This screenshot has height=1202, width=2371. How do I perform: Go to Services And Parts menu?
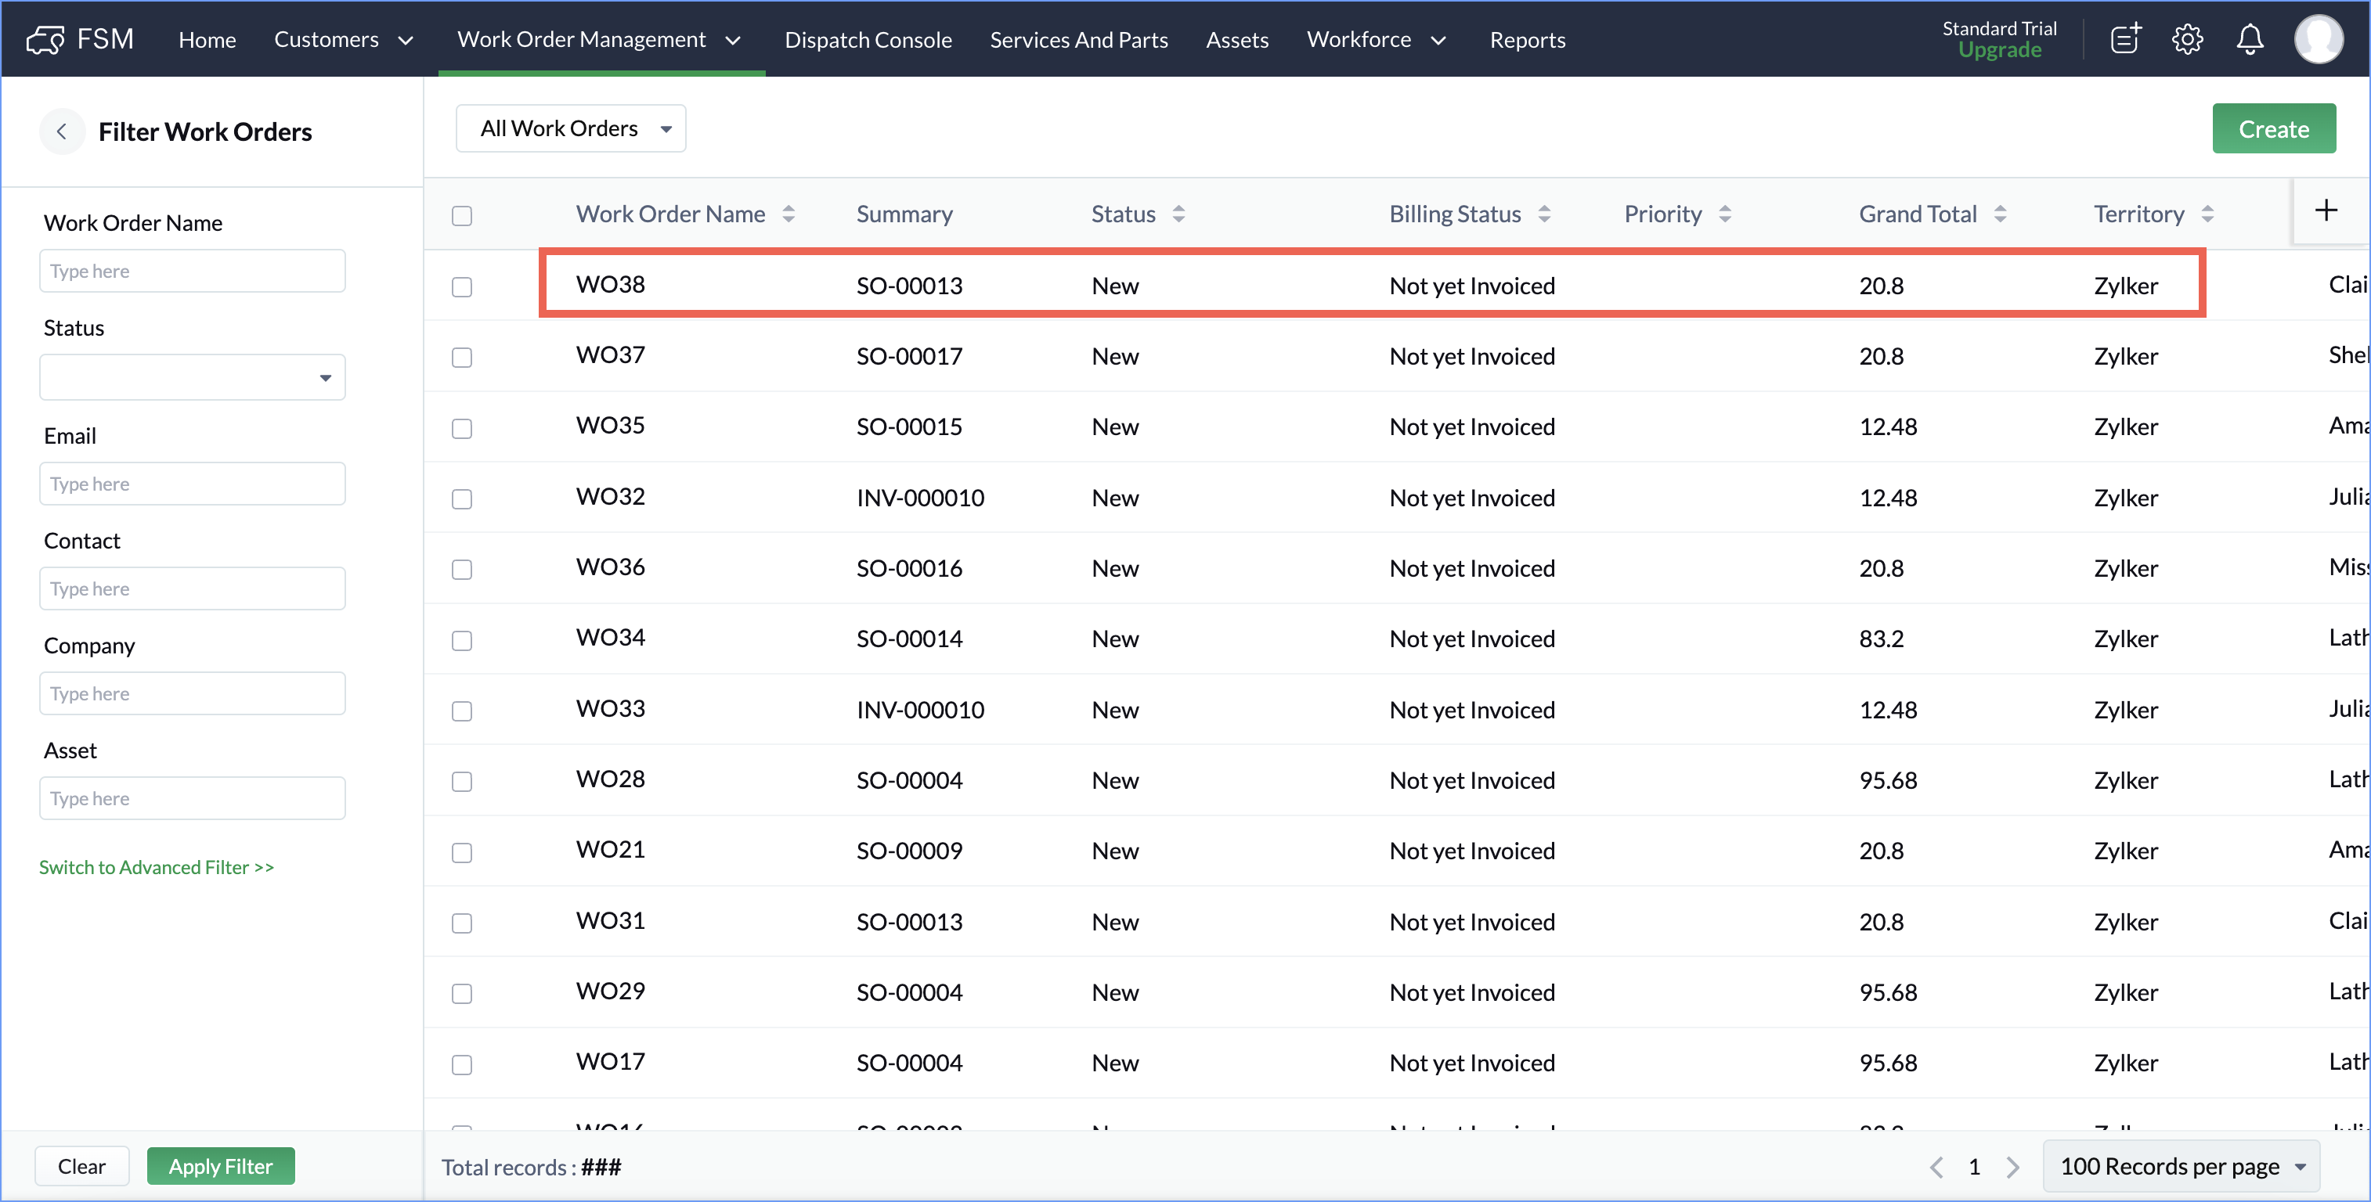(1079, 40)
